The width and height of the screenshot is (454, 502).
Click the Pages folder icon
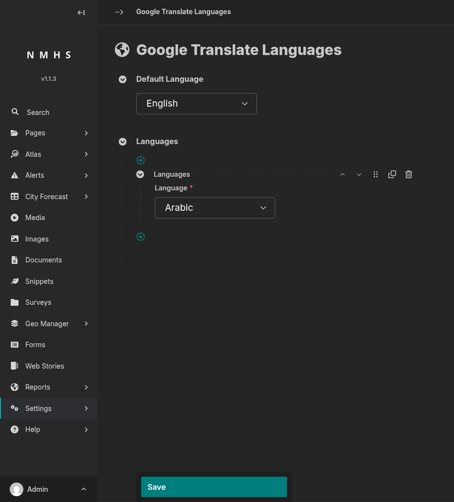[x=15, y=133]
